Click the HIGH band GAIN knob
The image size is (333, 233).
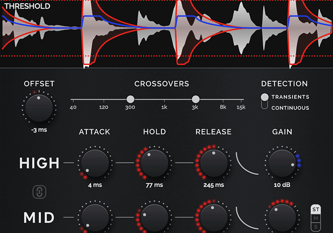282,163
